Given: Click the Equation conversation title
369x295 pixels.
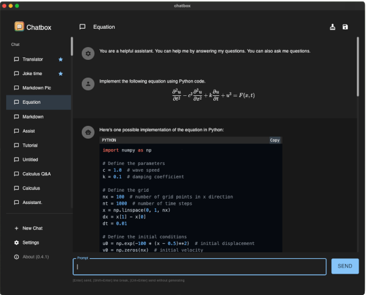Looking at the screenshot, I should [104, 27].
